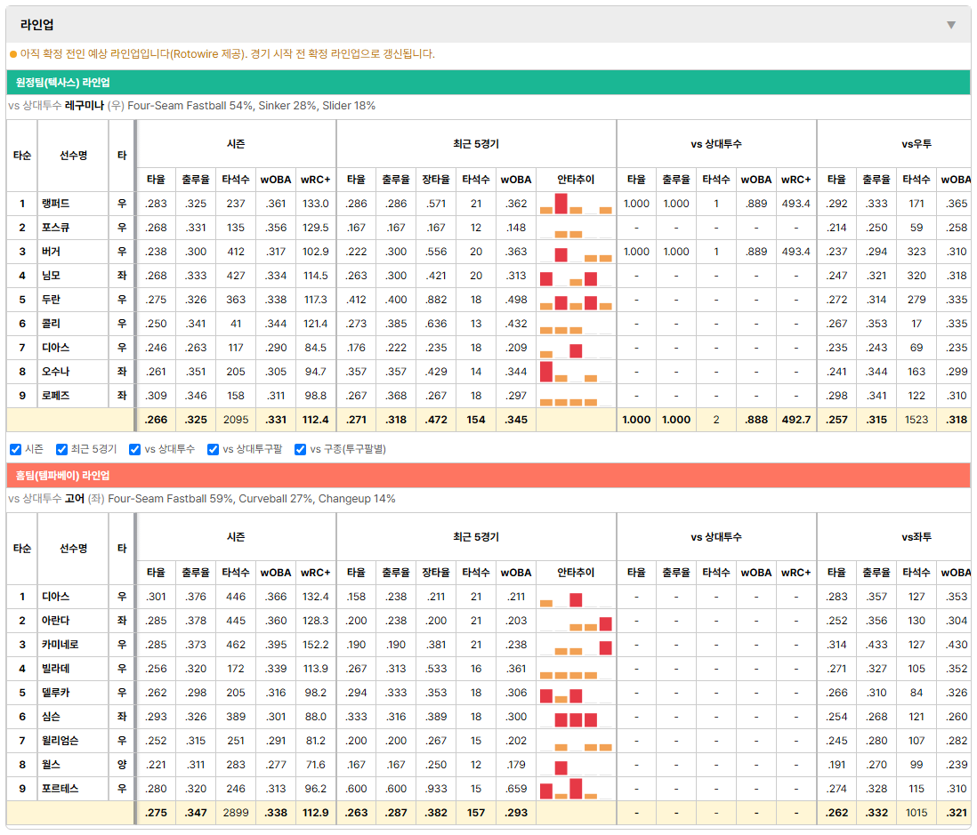Click 포르테스's hit-trend bar chart
Viewport: 977px width, 835px height.
click(x=576, y=789)
